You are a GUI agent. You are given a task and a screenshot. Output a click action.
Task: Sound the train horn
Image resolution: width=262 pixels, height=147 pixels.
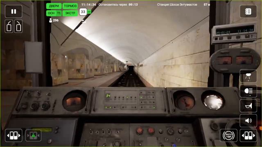(248, 106)
